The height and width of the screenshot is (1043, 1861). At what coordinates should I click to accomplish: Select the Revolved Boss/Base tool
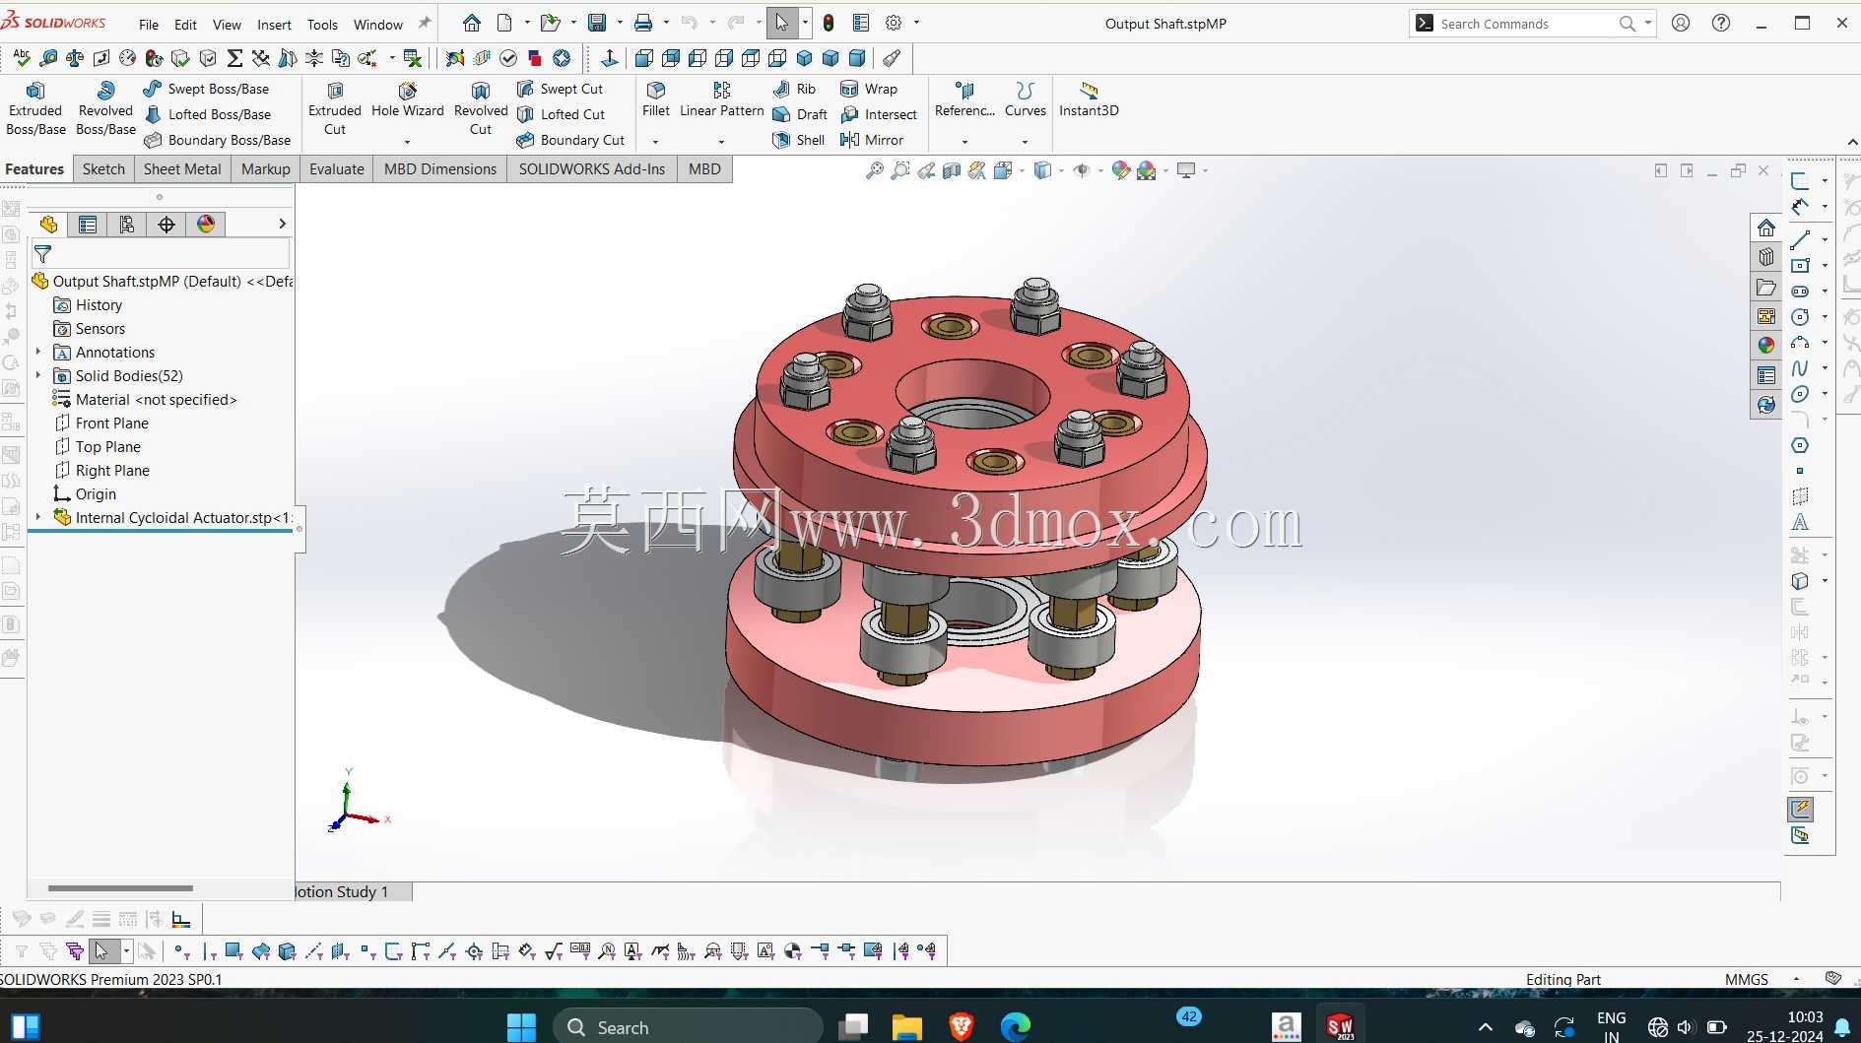pyautogui.click(x=105, y=108)
